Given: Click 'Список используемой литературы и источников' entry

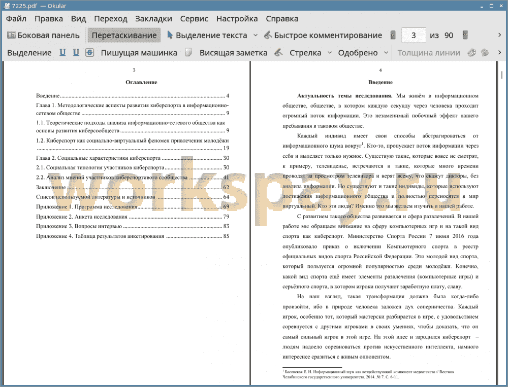Looking at the screenshot, I should pyautogui.click(x=133, y=197).
